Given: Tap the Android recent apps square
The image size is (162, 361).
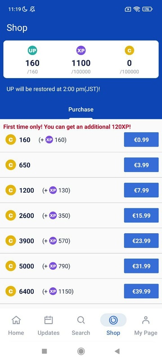Looking at the screenshot, I should [45, 351].
